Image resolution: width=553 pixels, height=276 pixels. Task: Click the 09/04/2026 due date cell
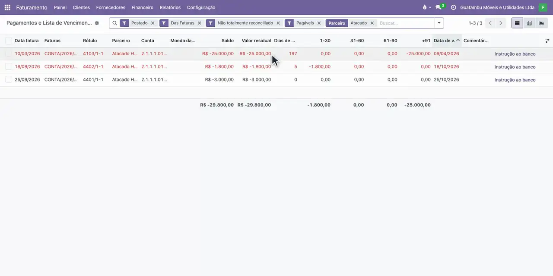point(446,54)
